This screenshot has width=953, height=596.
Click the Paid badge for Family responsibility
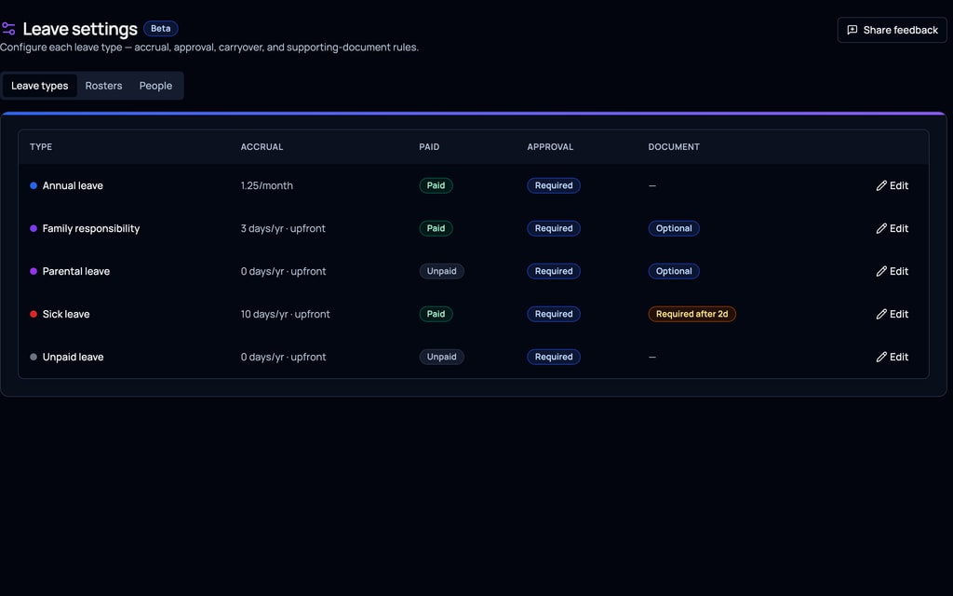[436, 229]
